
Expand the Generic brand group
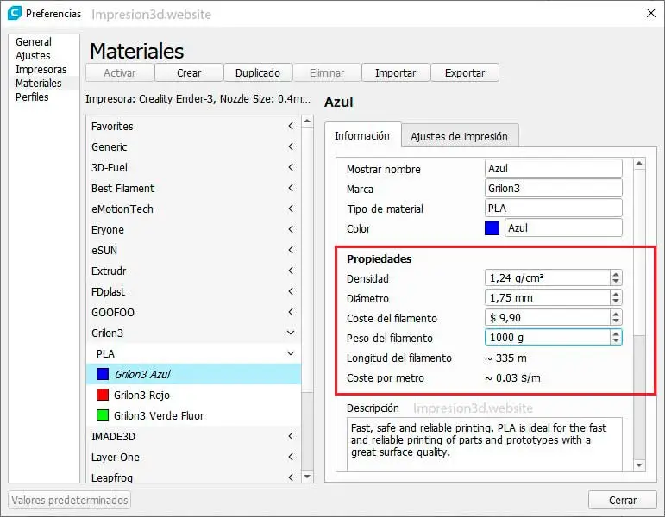pos(291,146)
